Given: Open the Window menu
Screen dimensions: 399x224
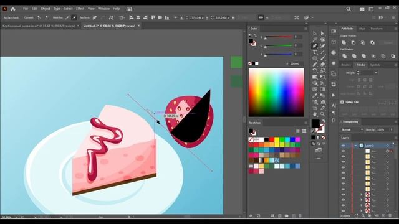Looking at the screenshot, I should 104,9.
